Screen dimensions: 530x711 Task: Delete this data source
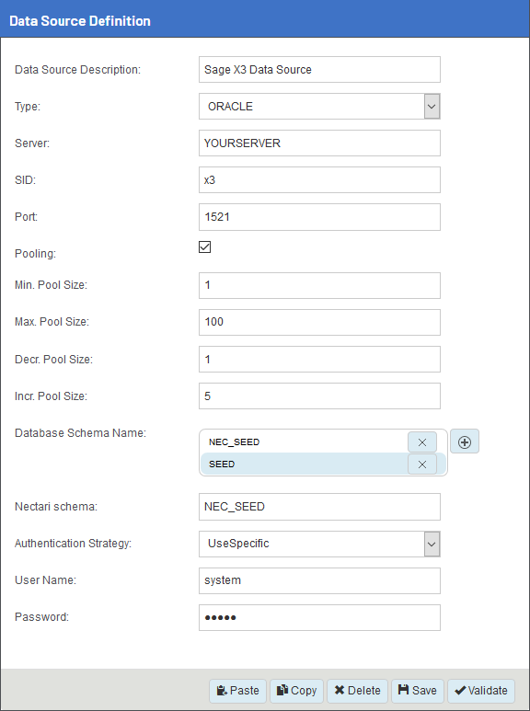357,691
